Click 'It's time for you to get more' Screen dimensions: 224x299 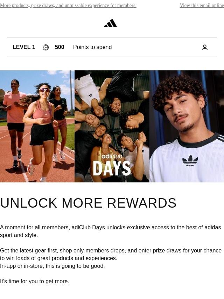(x=35, y=281)
